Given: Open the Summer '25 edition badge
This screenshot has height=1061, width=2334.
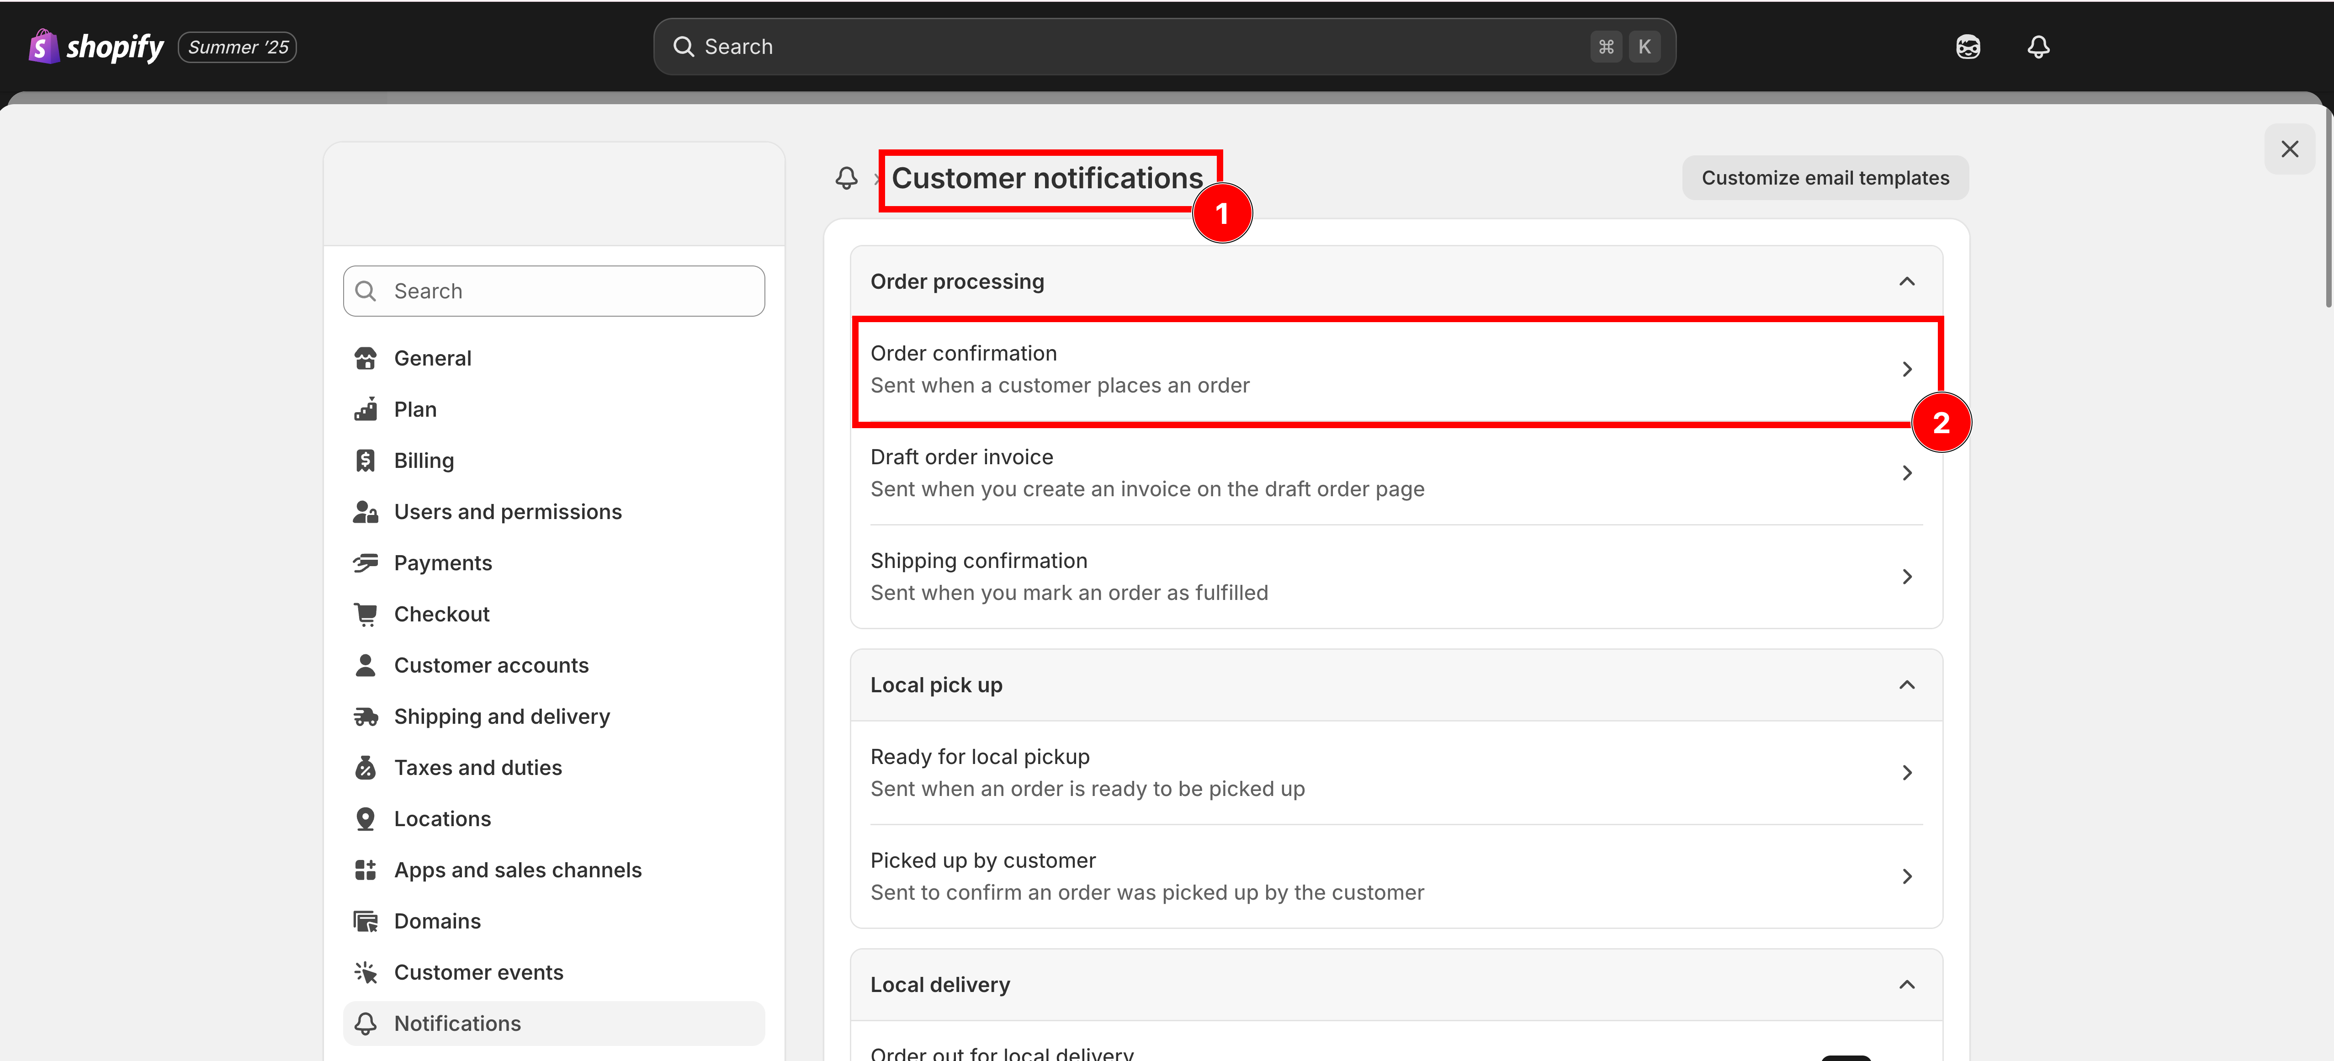Looking at the screenshot, I should [x=238, y=47].
